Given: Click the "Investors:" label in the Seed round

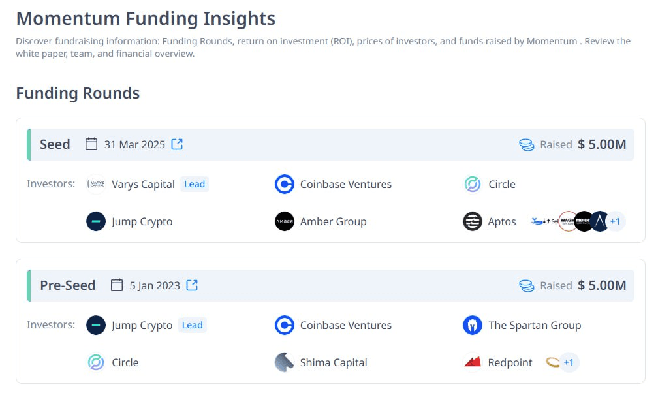Looking at the screenshot, I should [x=51, y=184].
